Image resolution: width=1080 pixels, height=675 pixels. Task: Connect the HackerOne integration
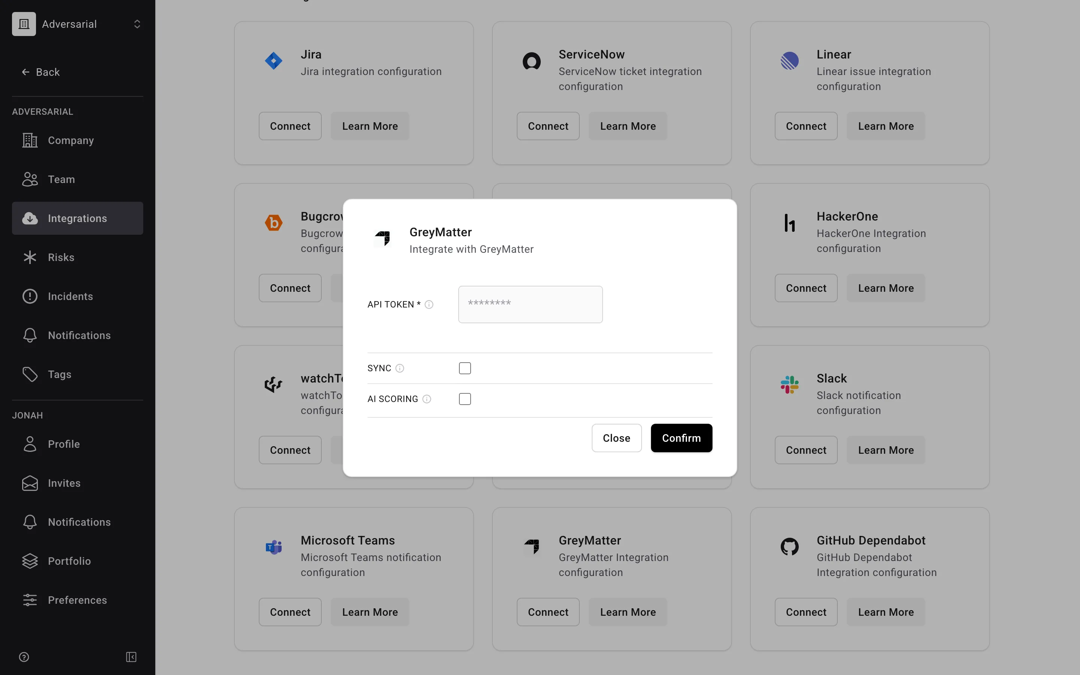[806, 288]
